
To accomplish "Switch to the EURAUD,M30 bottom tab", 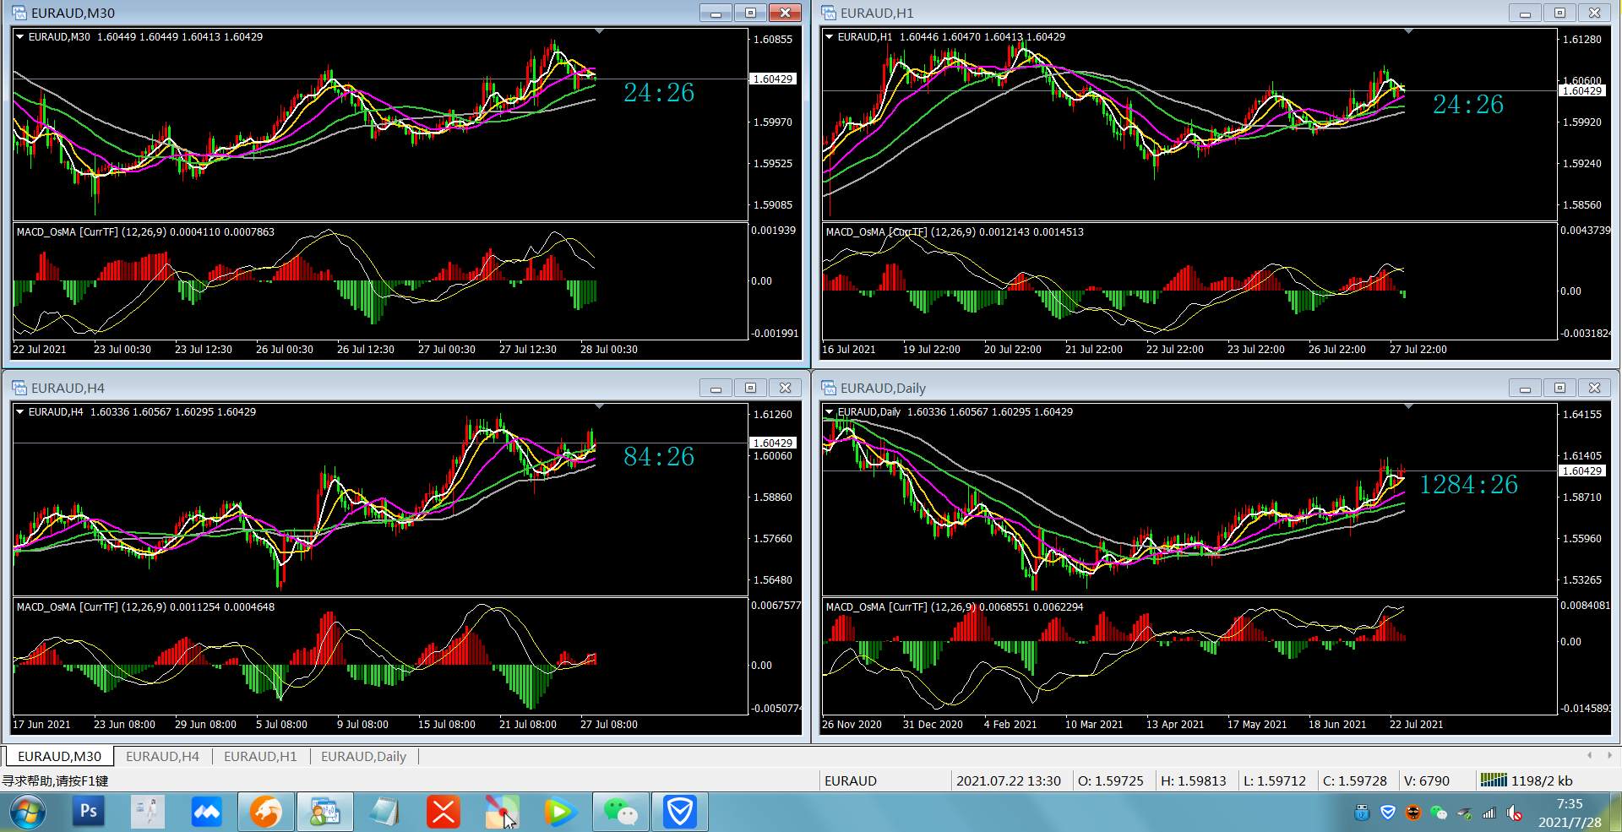I will 59,756.
